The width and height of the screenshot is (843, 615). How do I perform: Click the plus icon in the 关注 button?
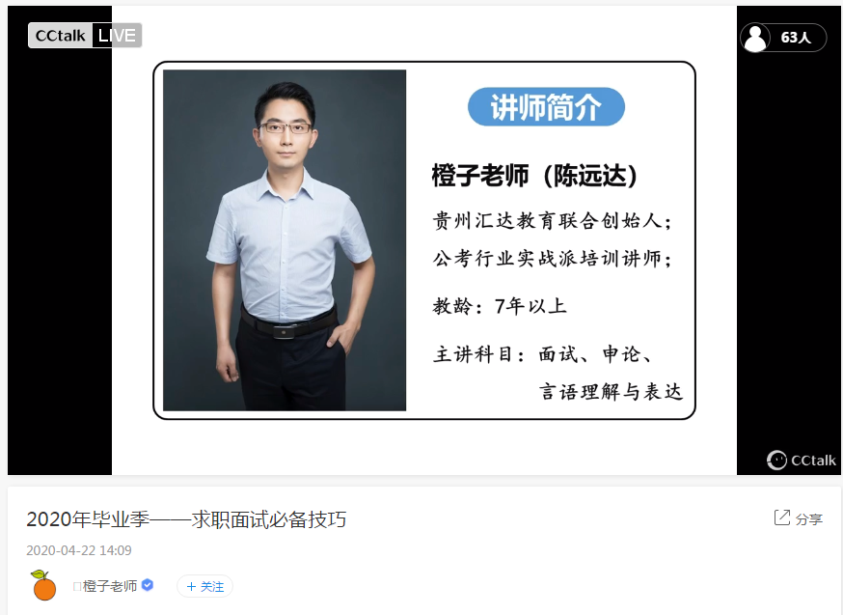pyautogui.click(x=191, y=586)
